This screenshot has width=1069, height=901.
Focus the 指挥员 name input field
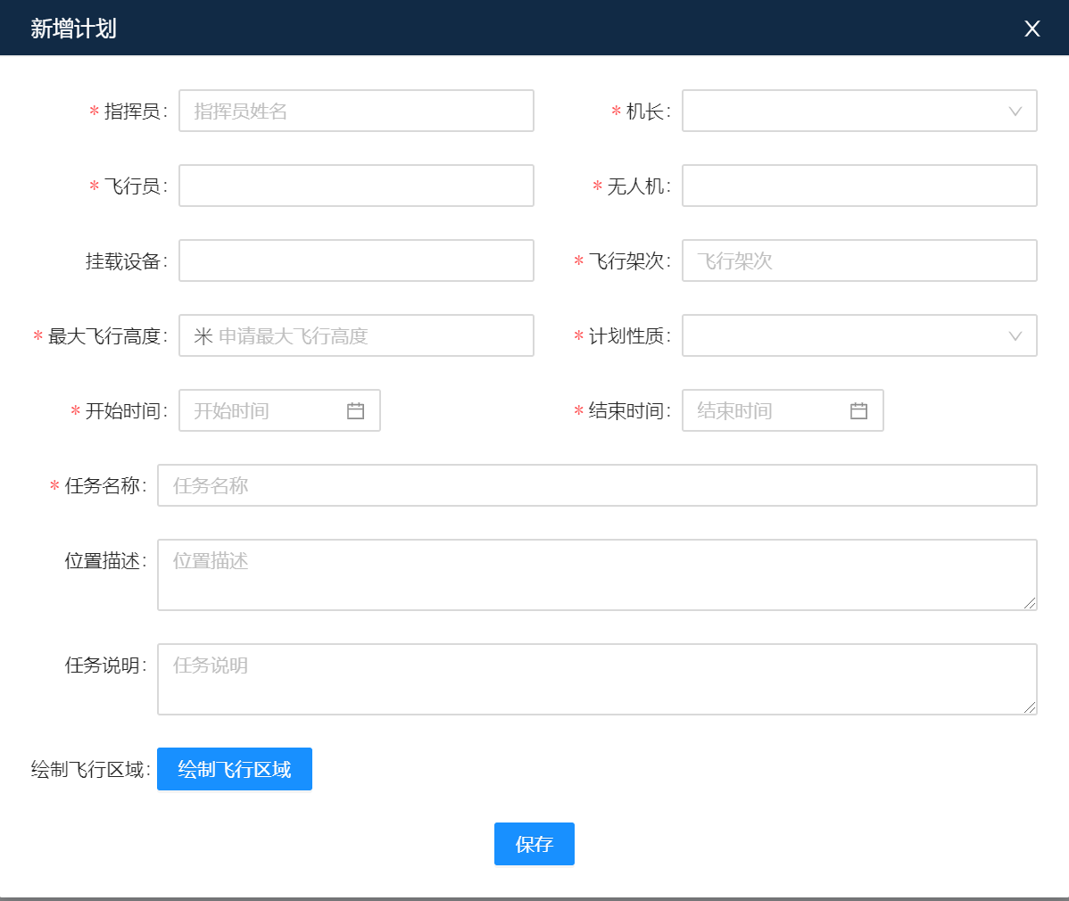tap(356, 111)
